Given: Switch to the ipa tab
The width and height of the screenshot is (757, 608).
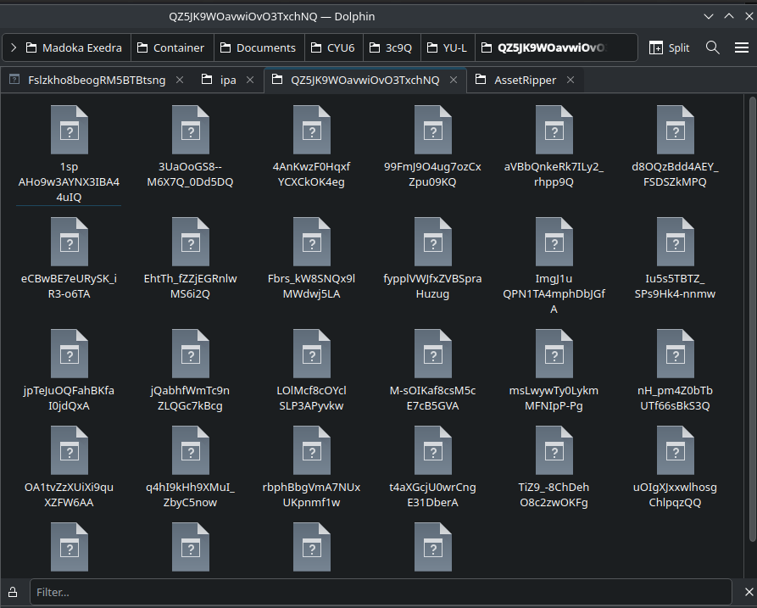Looking at the screenshot, I should (x=227, y=81).
